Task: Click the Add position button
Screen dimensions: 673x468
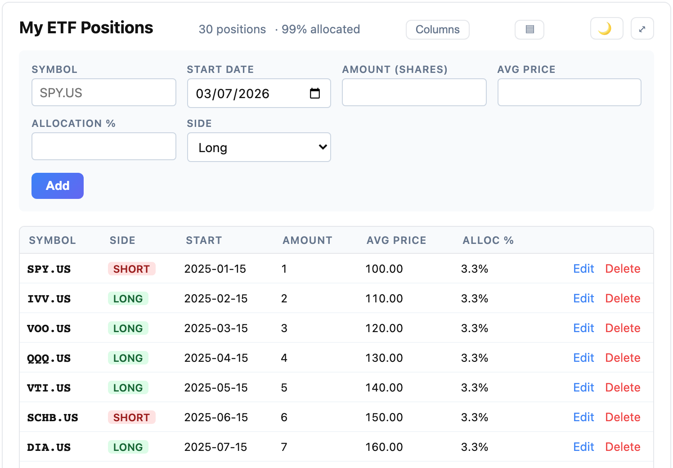Action: pos(58,186)
